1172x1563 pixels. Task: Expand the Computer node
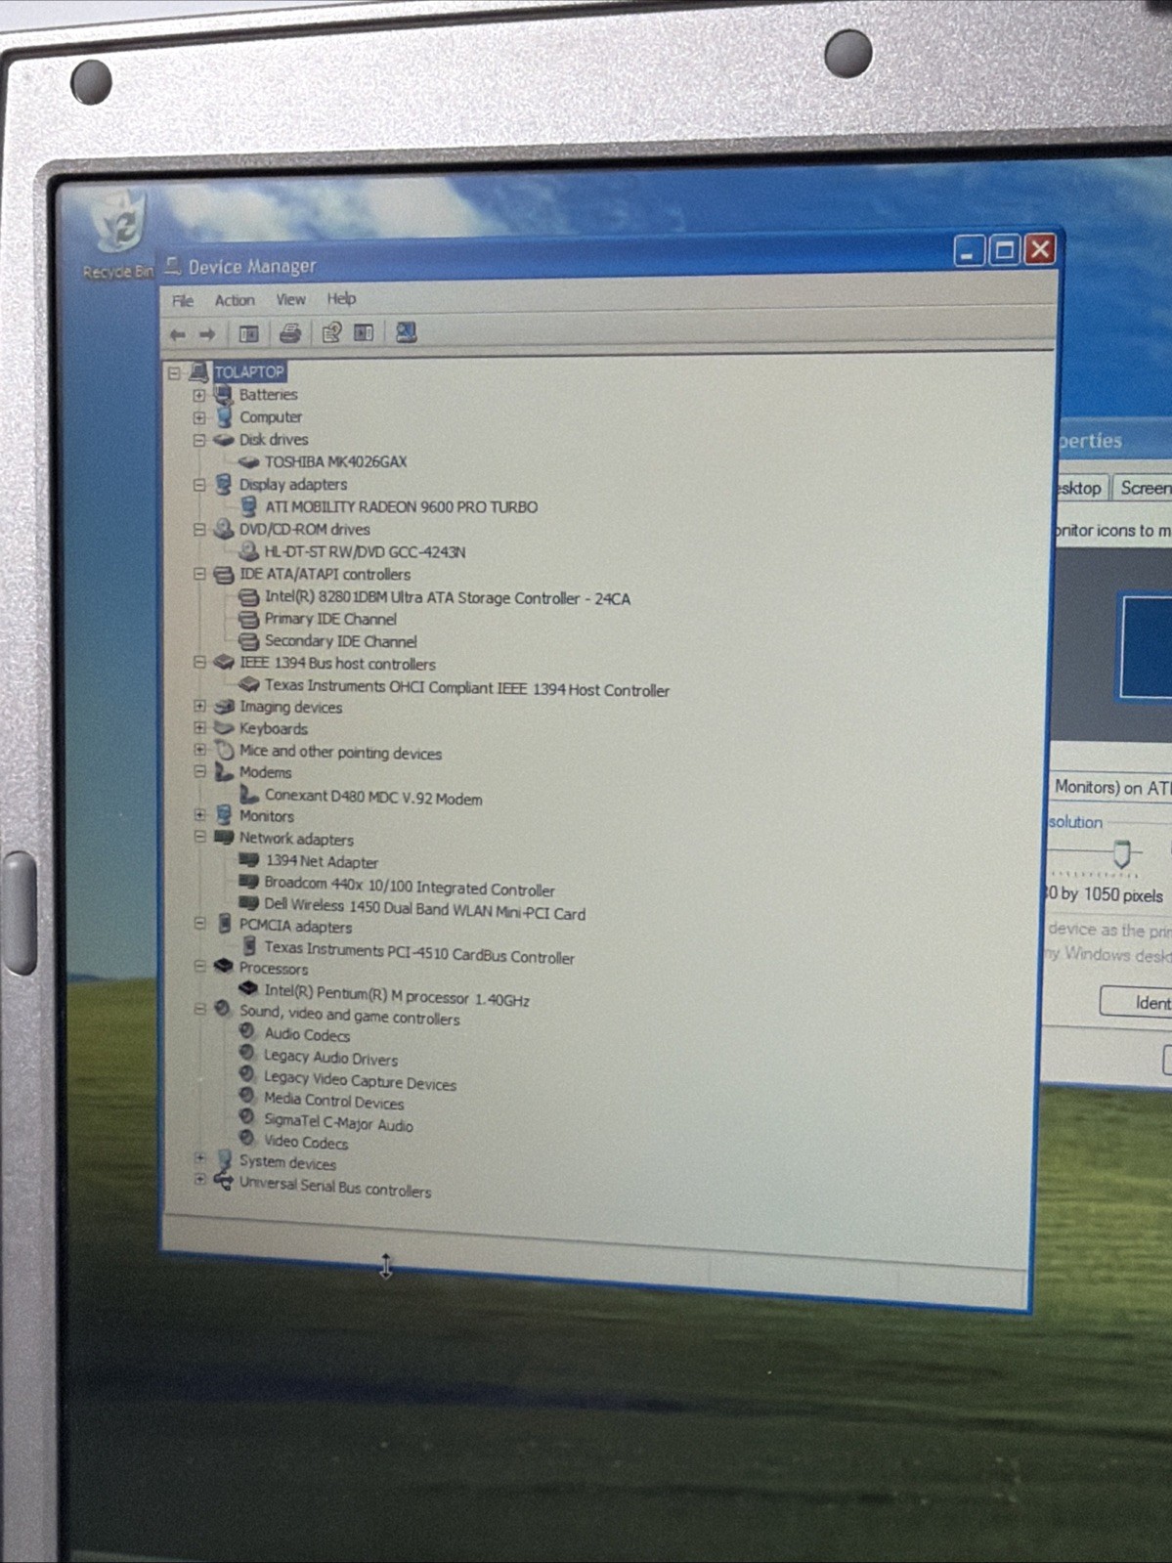[x=199, y=418]
